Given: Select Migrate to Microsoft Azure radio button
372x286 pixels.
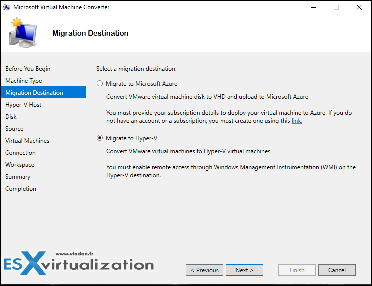Looking at the screenshot, I should pos(100,84).
